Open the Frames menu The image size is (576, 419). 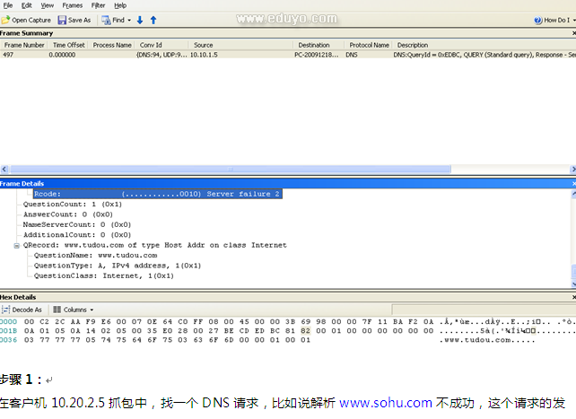click(x=72, y=5)
